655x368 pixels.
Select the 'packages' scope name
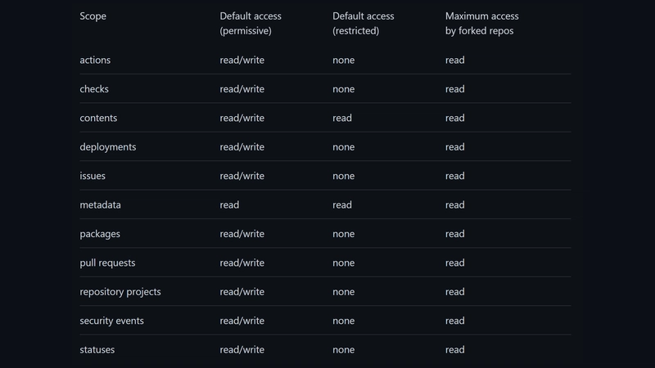coord(100,235)
